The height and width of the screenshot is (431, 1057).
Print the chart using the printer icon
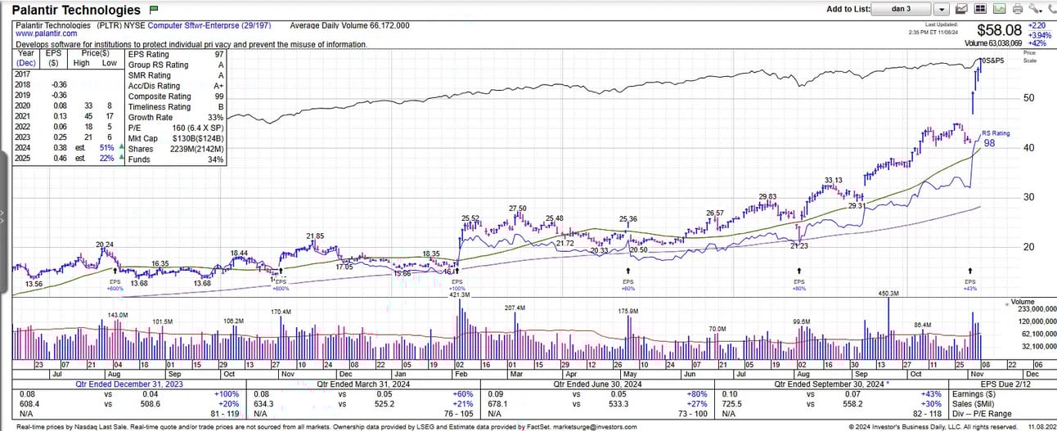point(1018,9)
